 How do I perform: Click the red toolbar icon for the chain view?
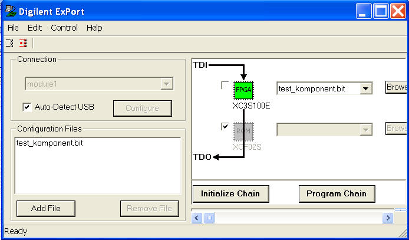pos(23,43)
